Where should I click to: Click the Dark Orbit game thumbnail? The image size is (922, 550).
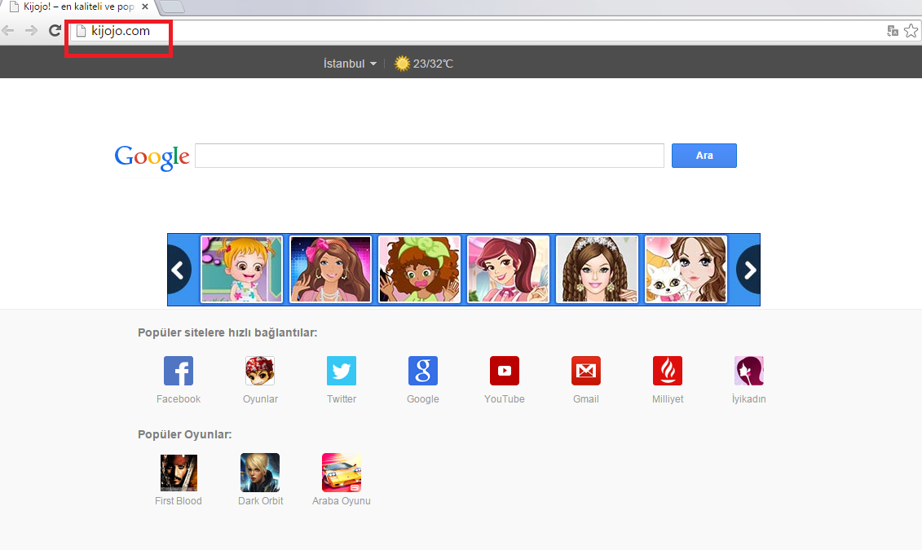click(x=260, y=473)
